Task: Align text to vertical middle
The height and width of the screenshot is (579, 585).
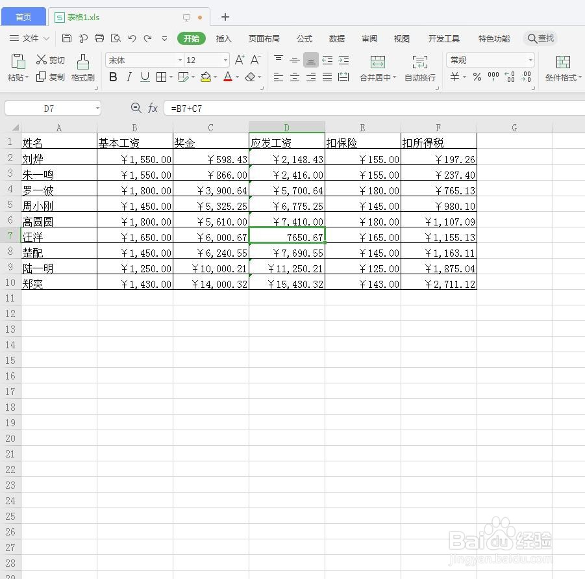Action: [295, 60]
